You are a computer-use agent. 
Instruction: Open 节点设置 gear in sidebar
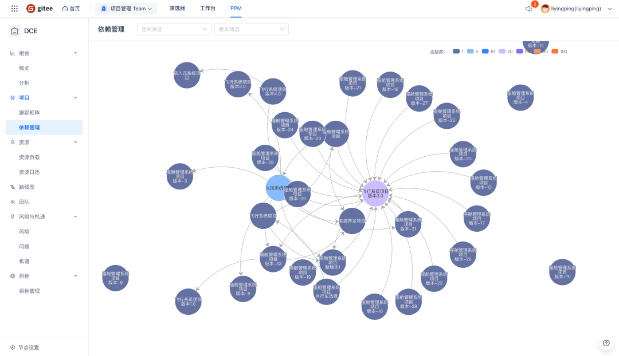coord(13,347)
